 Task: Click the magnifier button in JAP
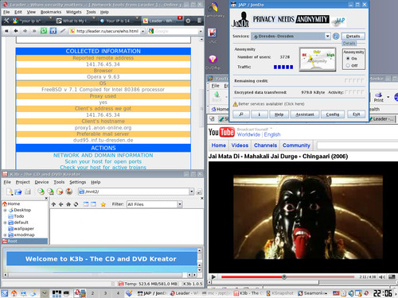[x=241, y=114]
